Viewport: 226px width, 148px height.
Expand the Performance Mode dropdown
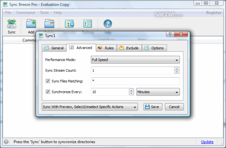pos(135,60)
